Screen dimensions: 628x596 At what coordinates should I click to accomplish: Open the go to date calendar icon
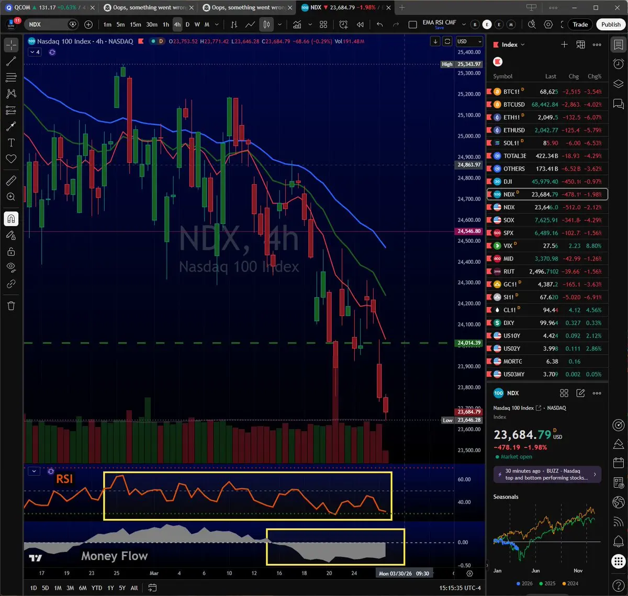[x=152, y=588]
